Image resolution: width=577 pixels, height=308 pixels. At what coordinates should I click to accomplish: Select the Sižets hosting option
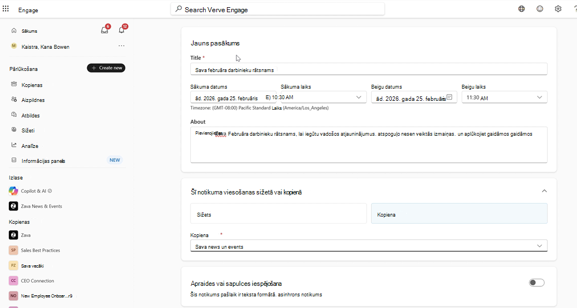coord(278,213)
